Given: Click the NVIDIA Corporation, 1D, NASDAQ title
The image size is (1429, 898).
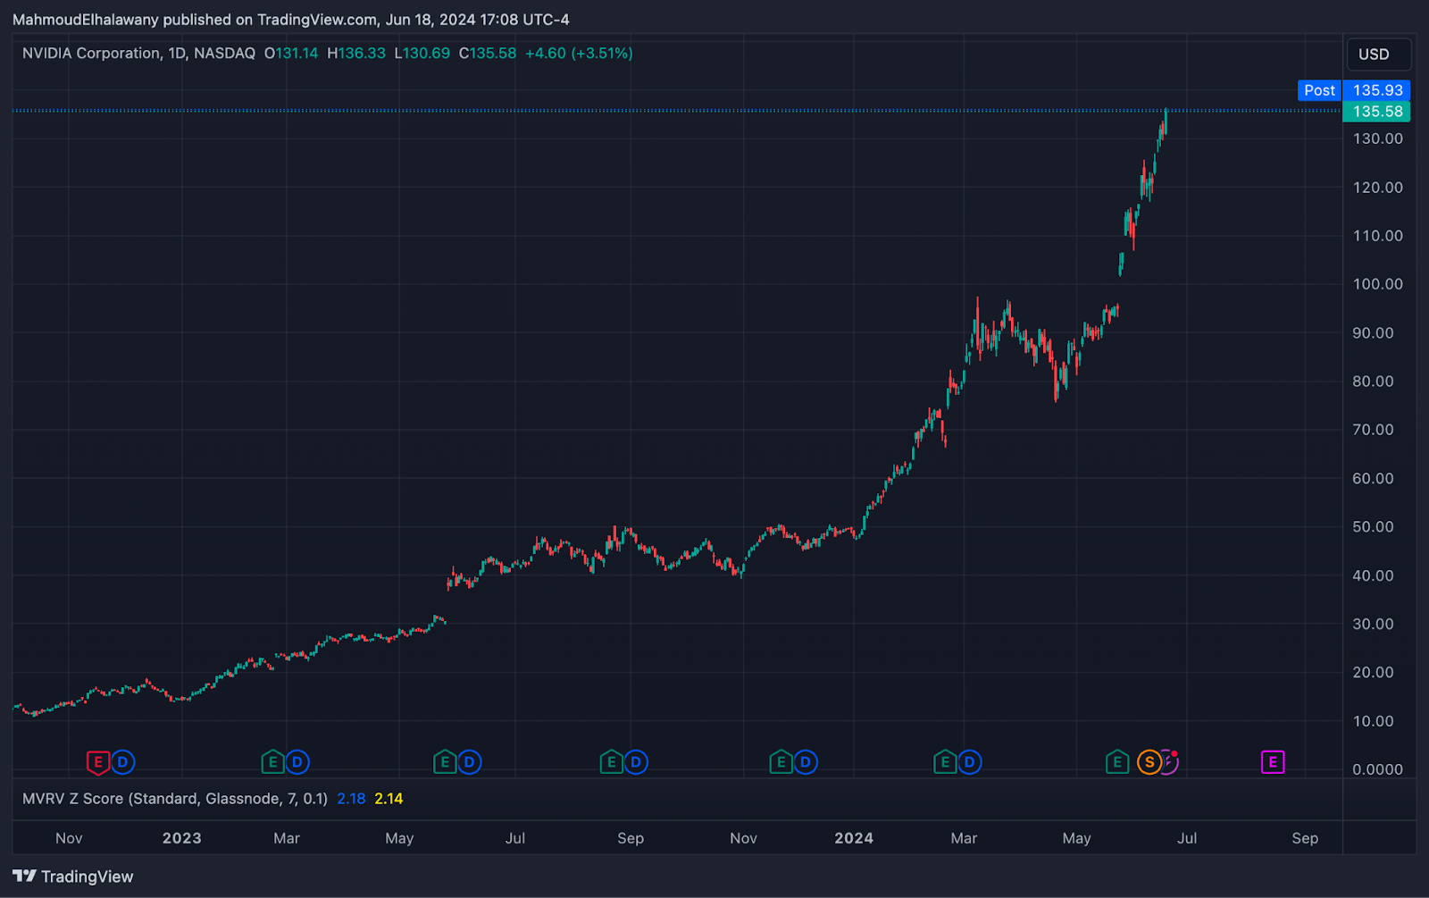Looking at the screenshot, I should coord(138,54).
